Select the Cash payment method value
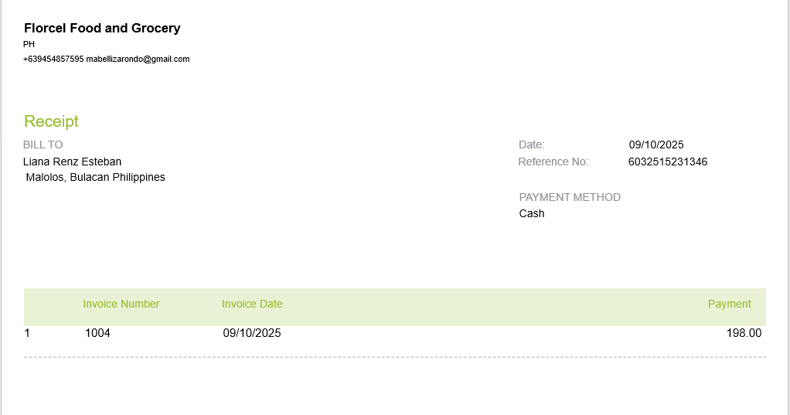 tap(532, 213)
